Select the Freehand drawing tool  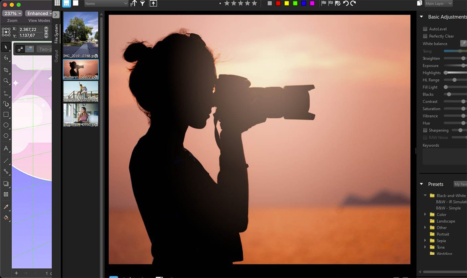(6, 93)
